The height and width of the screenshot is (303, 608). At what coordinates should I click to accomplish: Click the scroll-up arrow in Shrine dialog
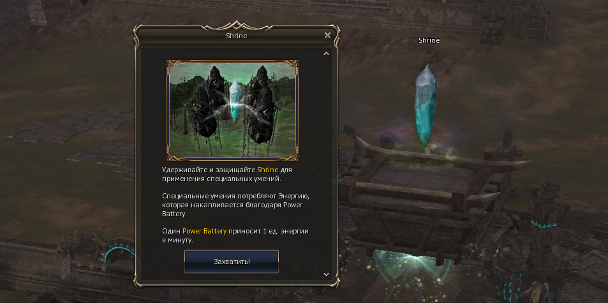pyautogui.click(x=326, y=54)
